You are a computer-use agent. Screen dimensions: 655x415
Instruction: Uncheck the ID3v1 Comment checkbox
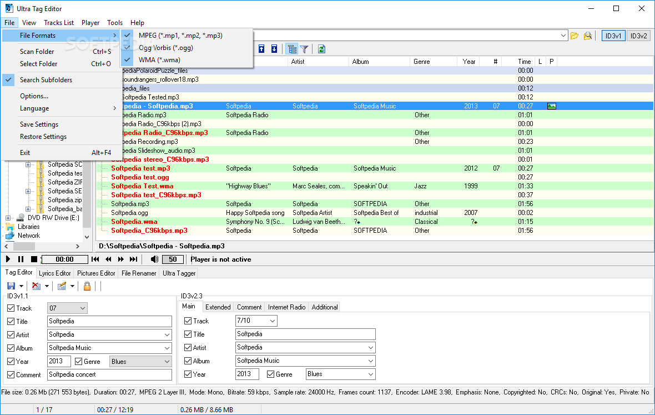point(11,375)
